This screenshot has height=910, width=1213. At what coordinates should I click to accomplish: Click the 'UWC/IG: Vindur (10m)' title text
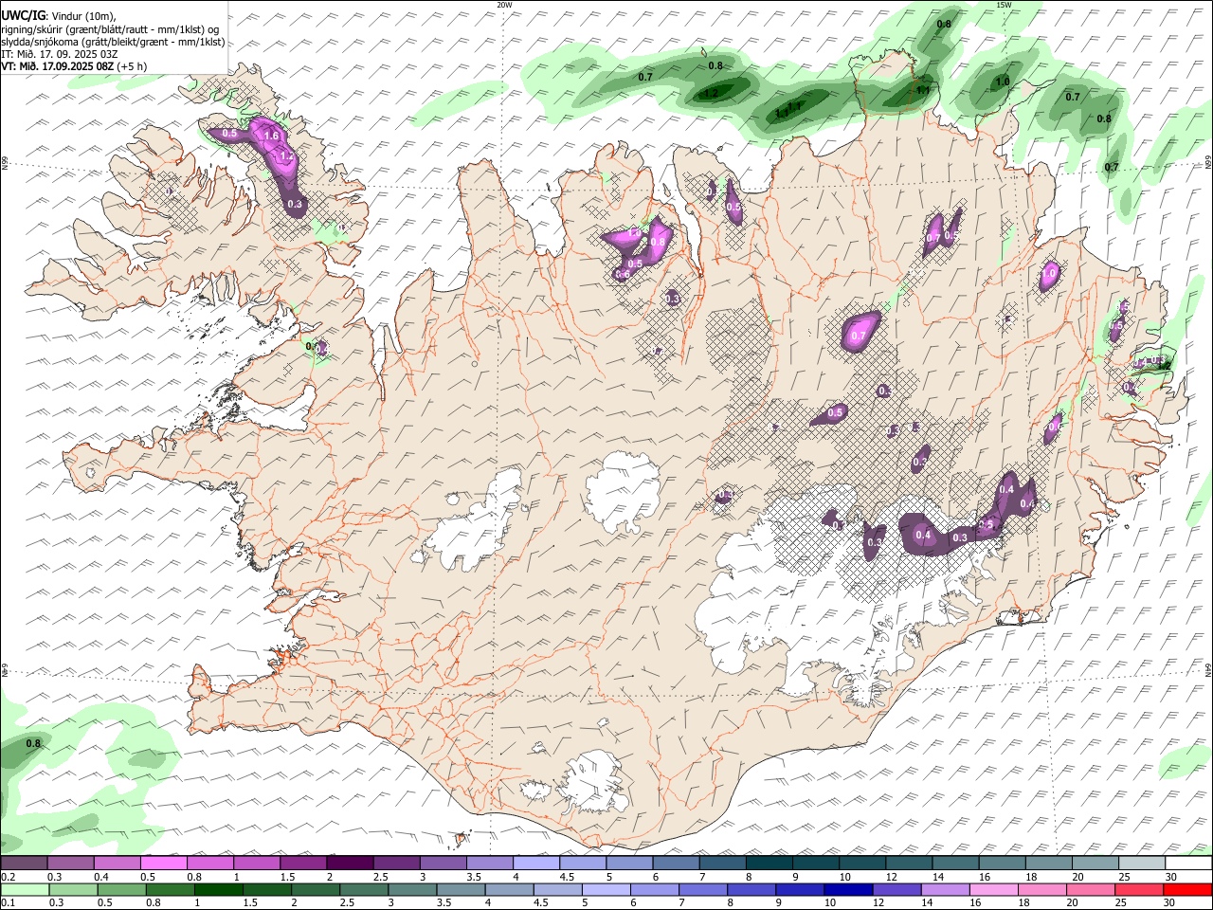click(x=61, y=15)
